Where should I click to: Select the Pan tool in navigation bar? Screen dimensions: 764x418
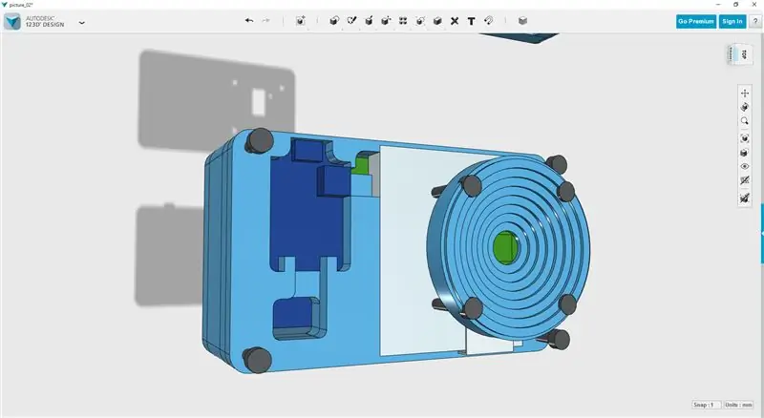pos(745,93)
